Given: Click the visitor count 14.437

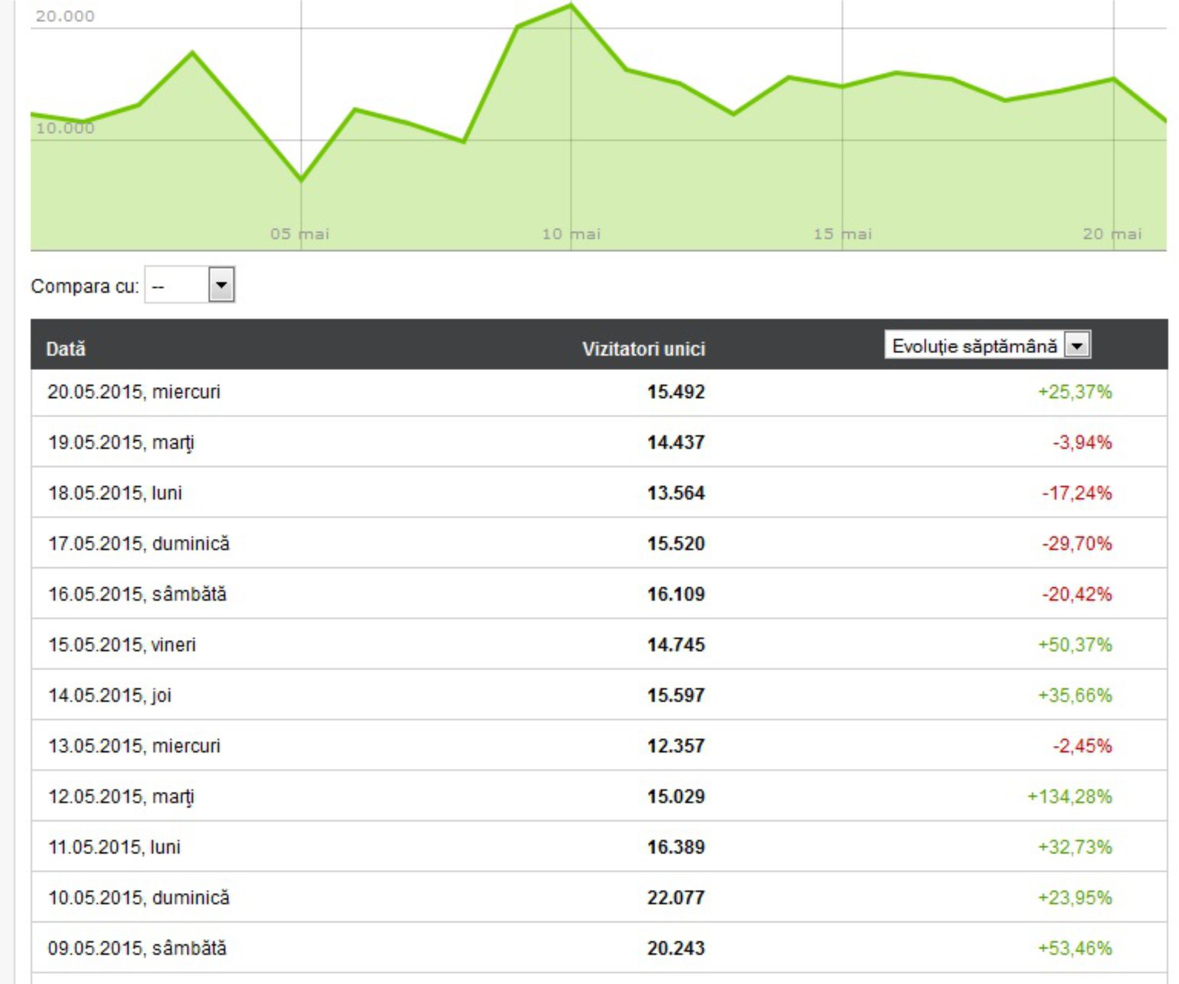Looking at the screenshot, I should pos(676,443).
